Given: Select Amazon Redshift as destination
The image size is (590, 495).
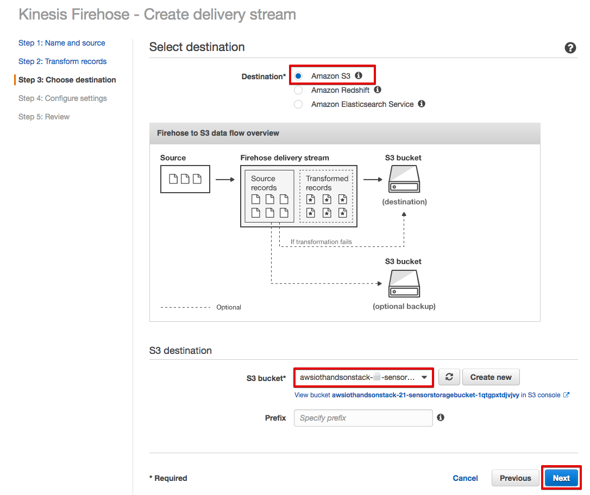Looking at the screenshot, I should pyautogui.click(x=298, y=90).
